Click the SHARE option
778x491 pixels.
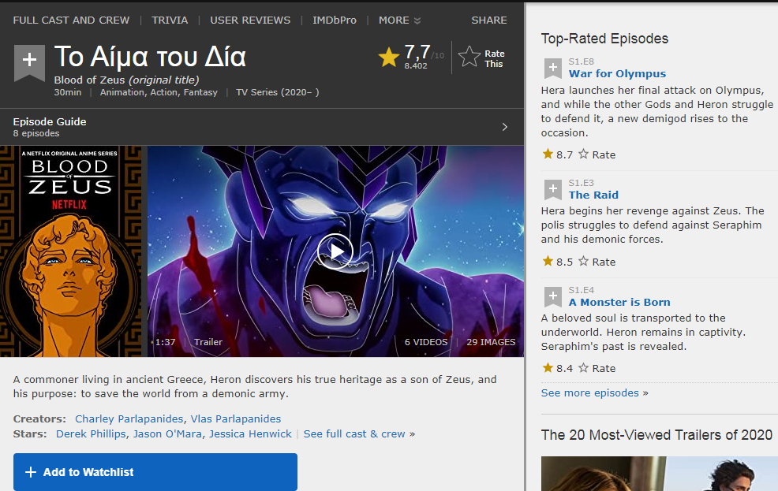coord(489,20)
